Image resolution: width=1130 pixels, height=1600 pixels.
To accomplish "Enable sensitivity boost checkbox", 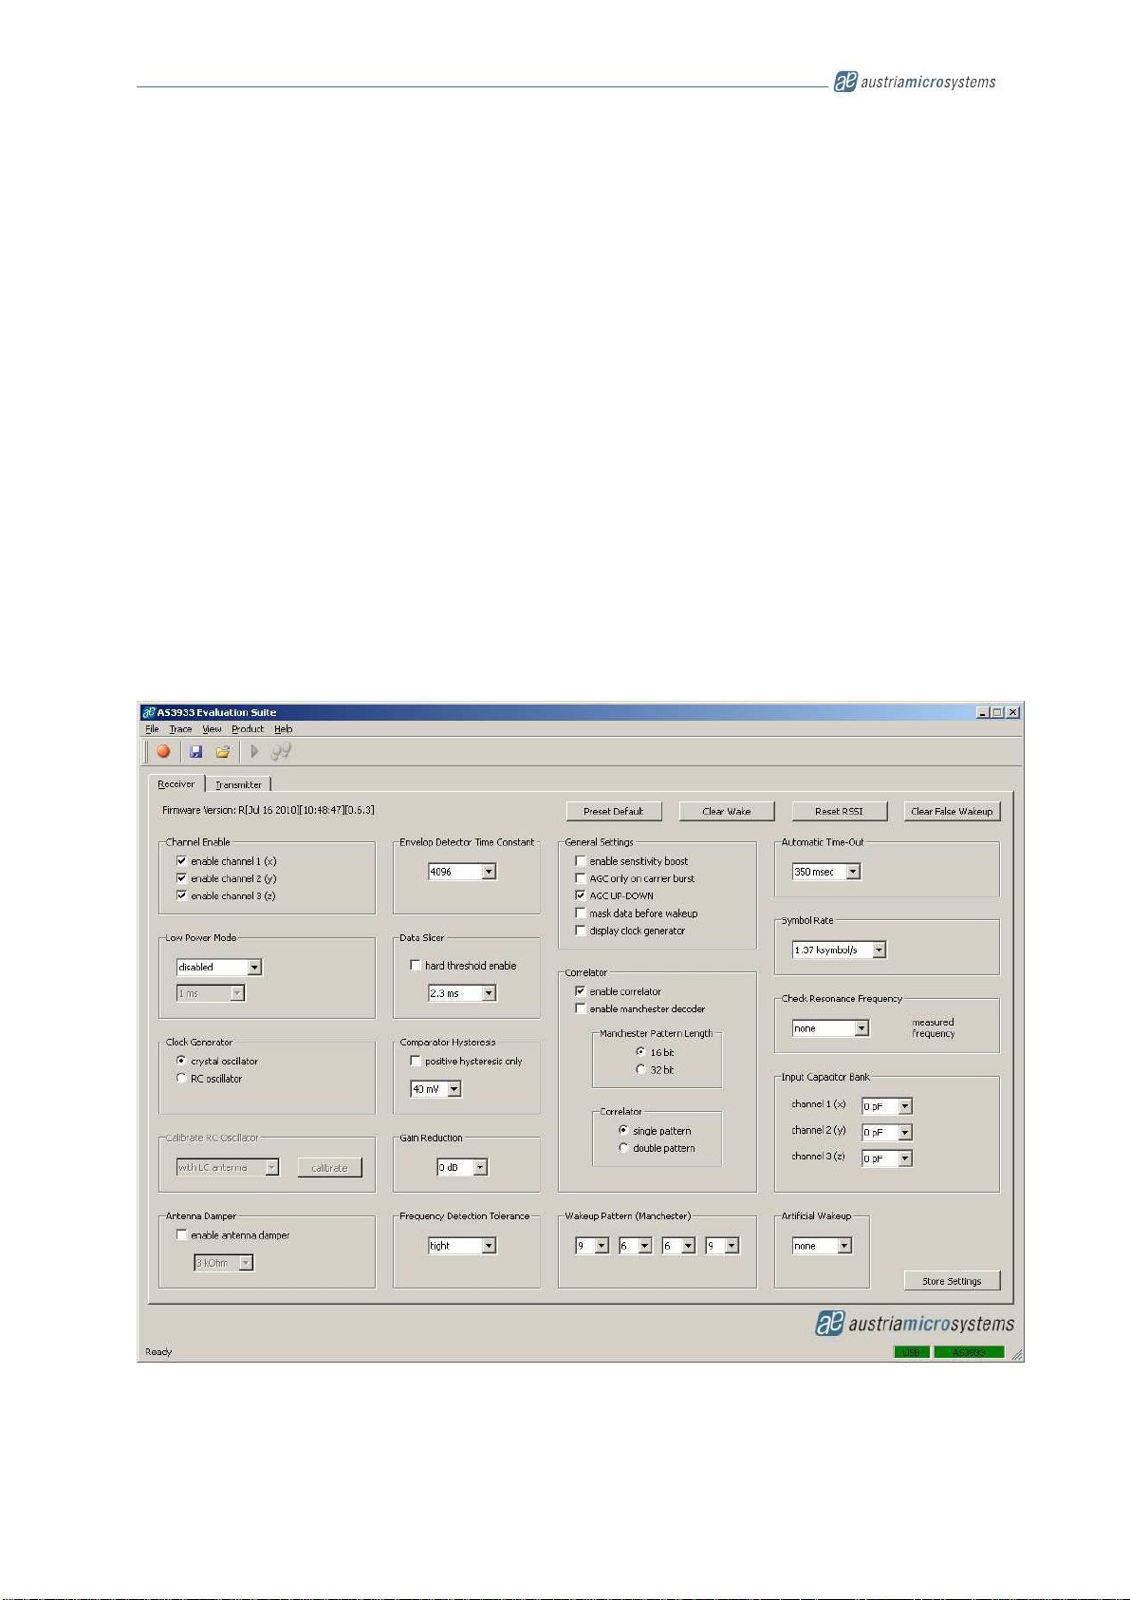I will pyautogui.click(x=581, y=861).
